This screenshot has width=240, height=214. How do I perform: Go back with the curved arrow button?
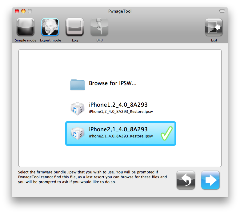click(x=186, y=180)
